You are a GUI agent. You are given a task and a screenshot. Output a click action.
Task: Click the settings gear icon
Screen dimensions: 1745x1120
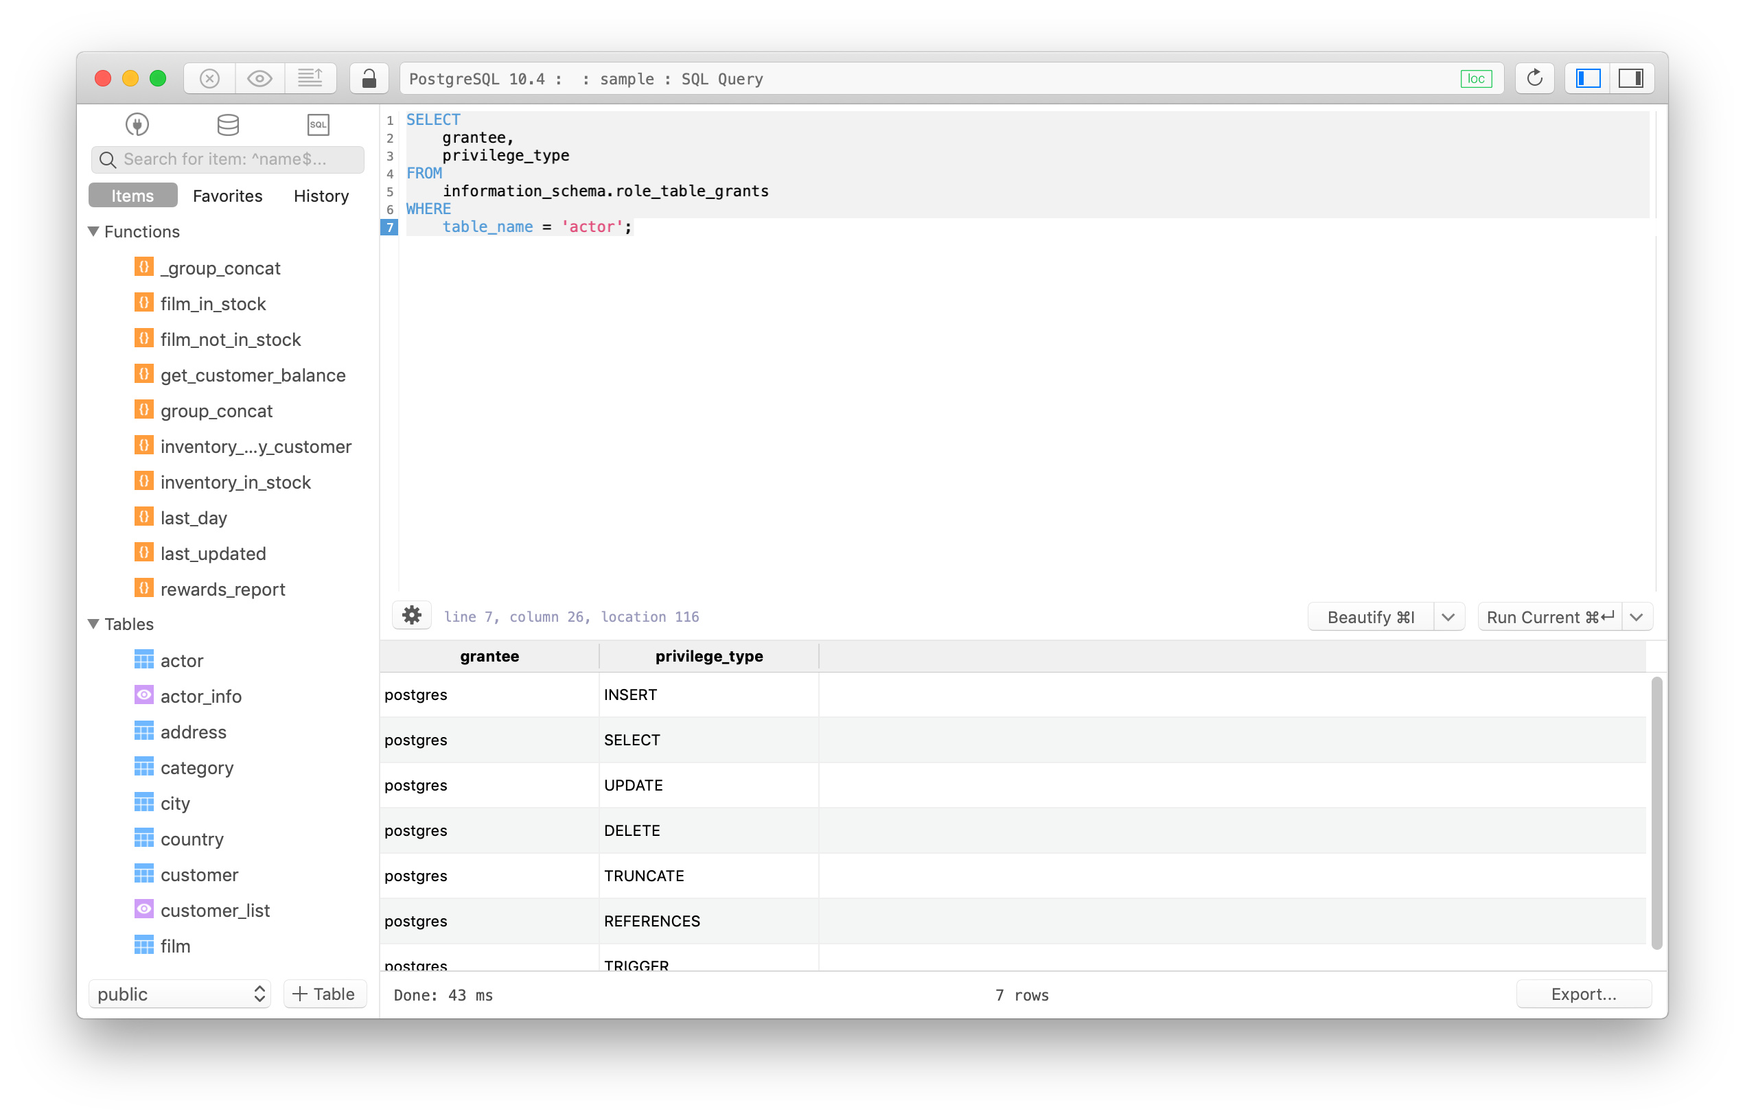coord(411,616)
